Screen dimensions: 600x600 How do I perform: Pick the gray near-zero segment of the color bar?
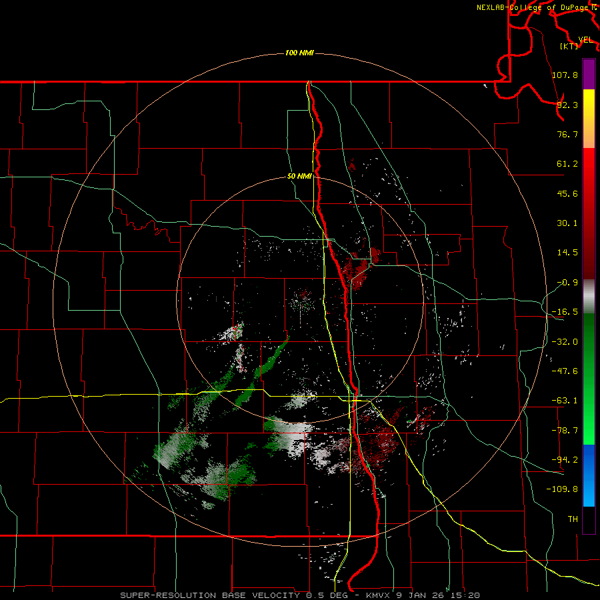click(x=589, y=297)
